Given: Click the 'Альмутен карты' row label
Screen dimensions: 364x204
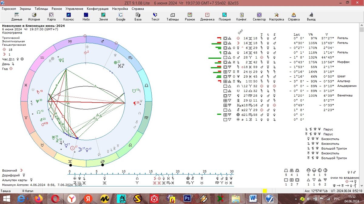Looking at the screenshot, I should pyautogui.click(x=15, y=180).
